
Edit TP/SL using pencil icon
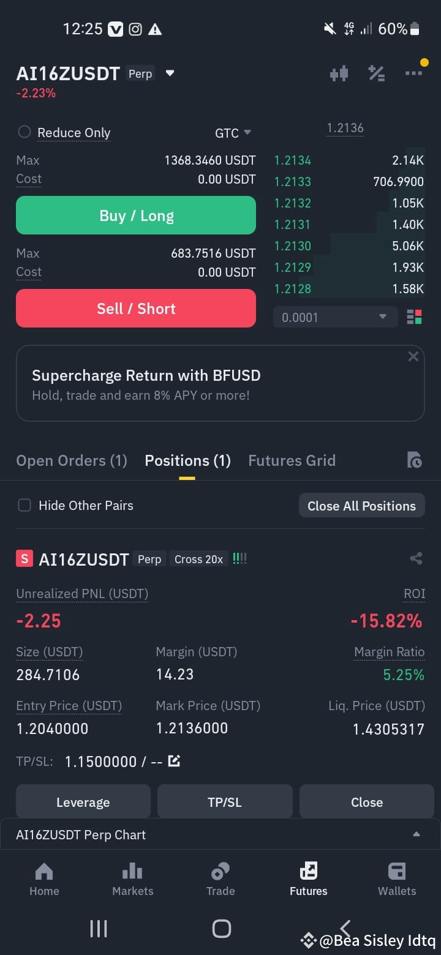(x=174, y=762)
